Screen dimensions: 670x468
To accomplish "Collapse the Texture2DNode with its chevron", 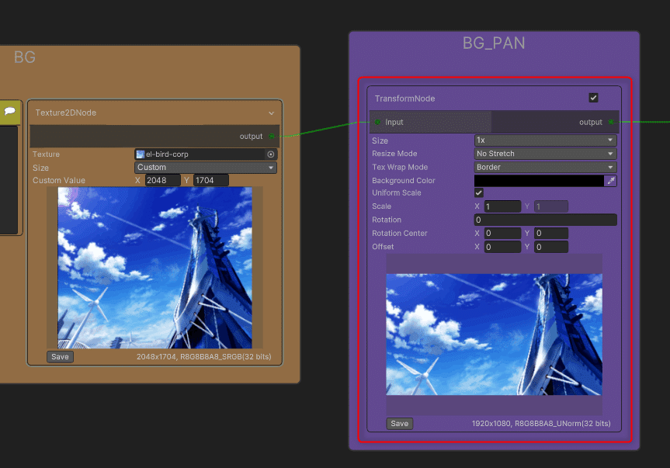I will click(271, 113).
